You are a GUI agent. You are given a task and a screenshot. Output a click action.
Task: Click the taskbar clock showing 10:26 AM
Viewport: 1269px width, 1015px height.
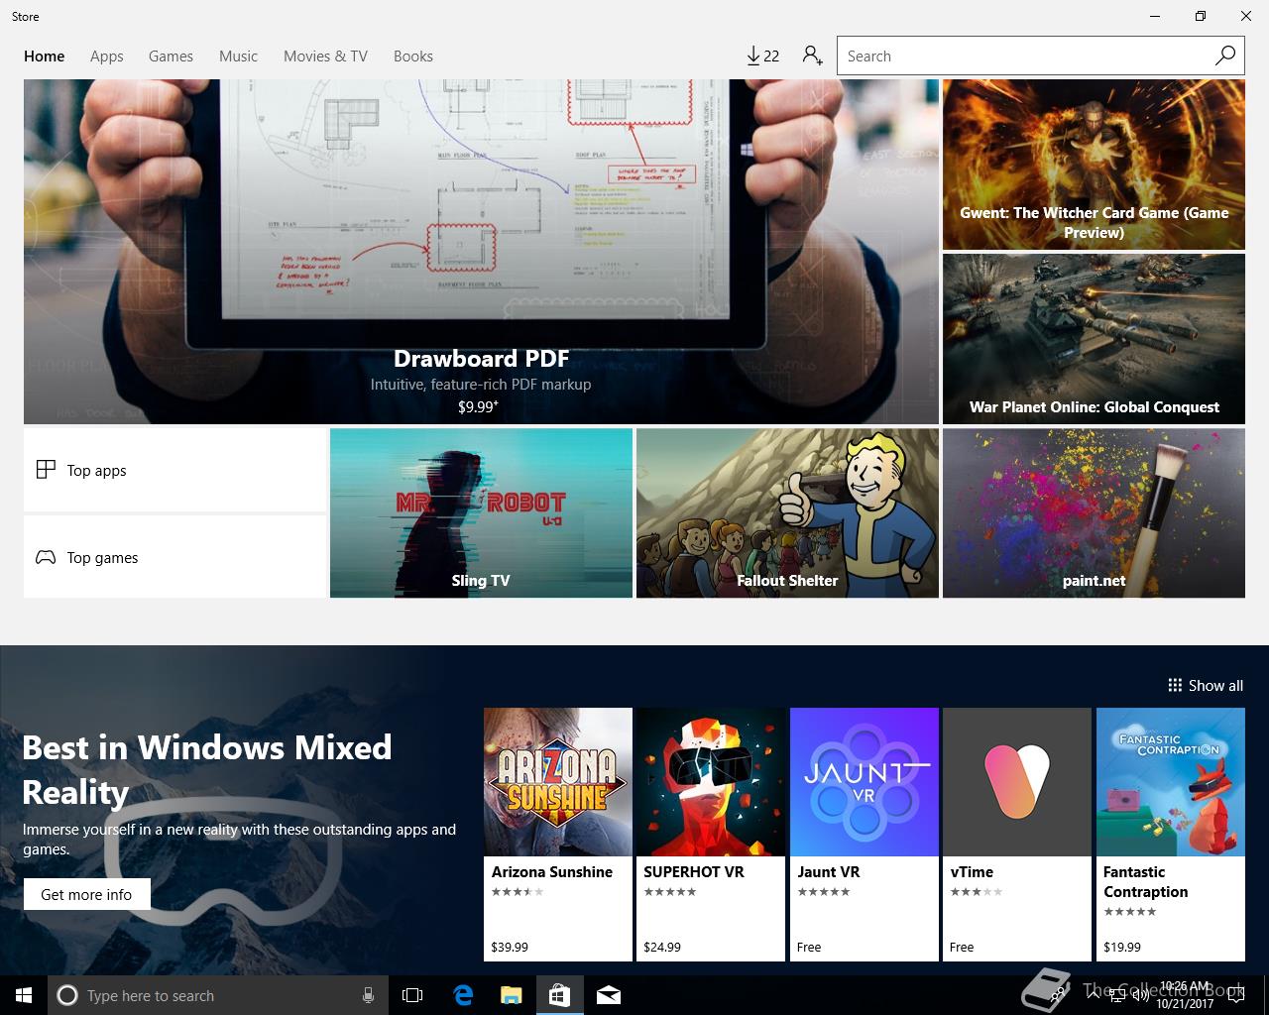[1184, 995]
